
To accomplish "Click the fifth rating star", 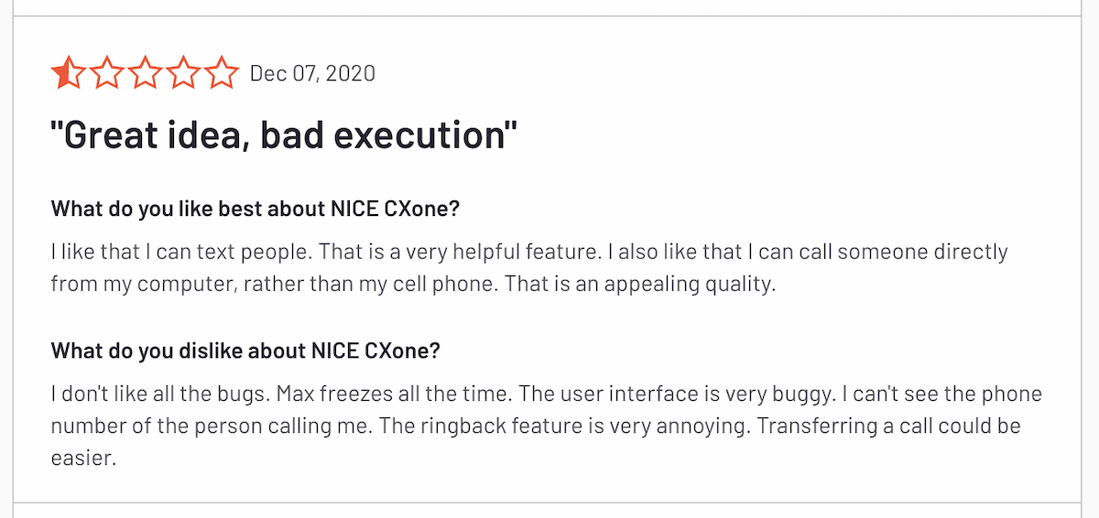I will click(222, 73).
